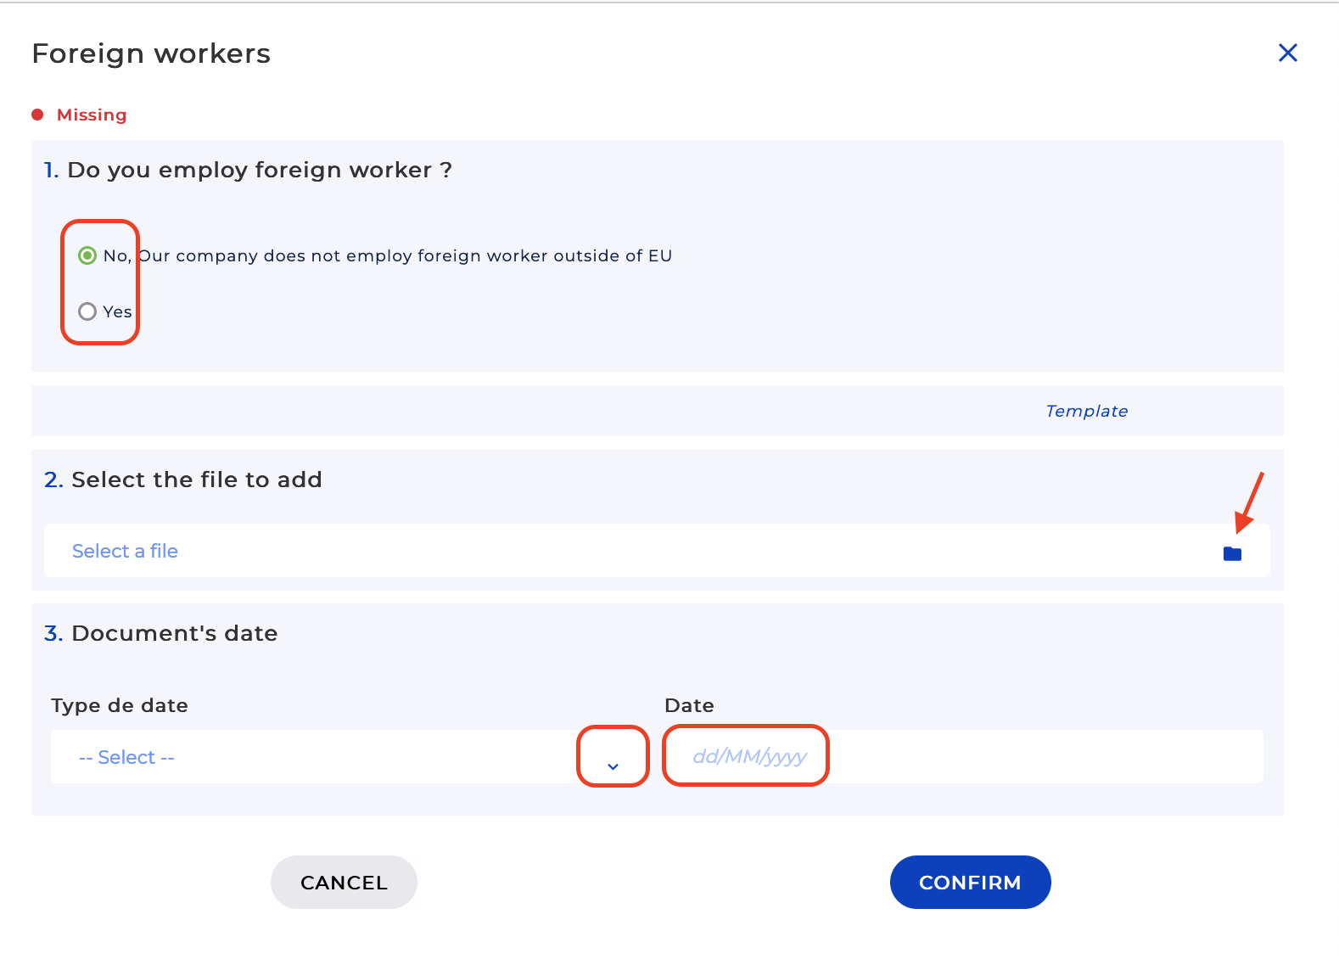The height and width of the screenshot is (959, 1339).
Task: Expand the Type de date chevron
Action: coord(613,766)
